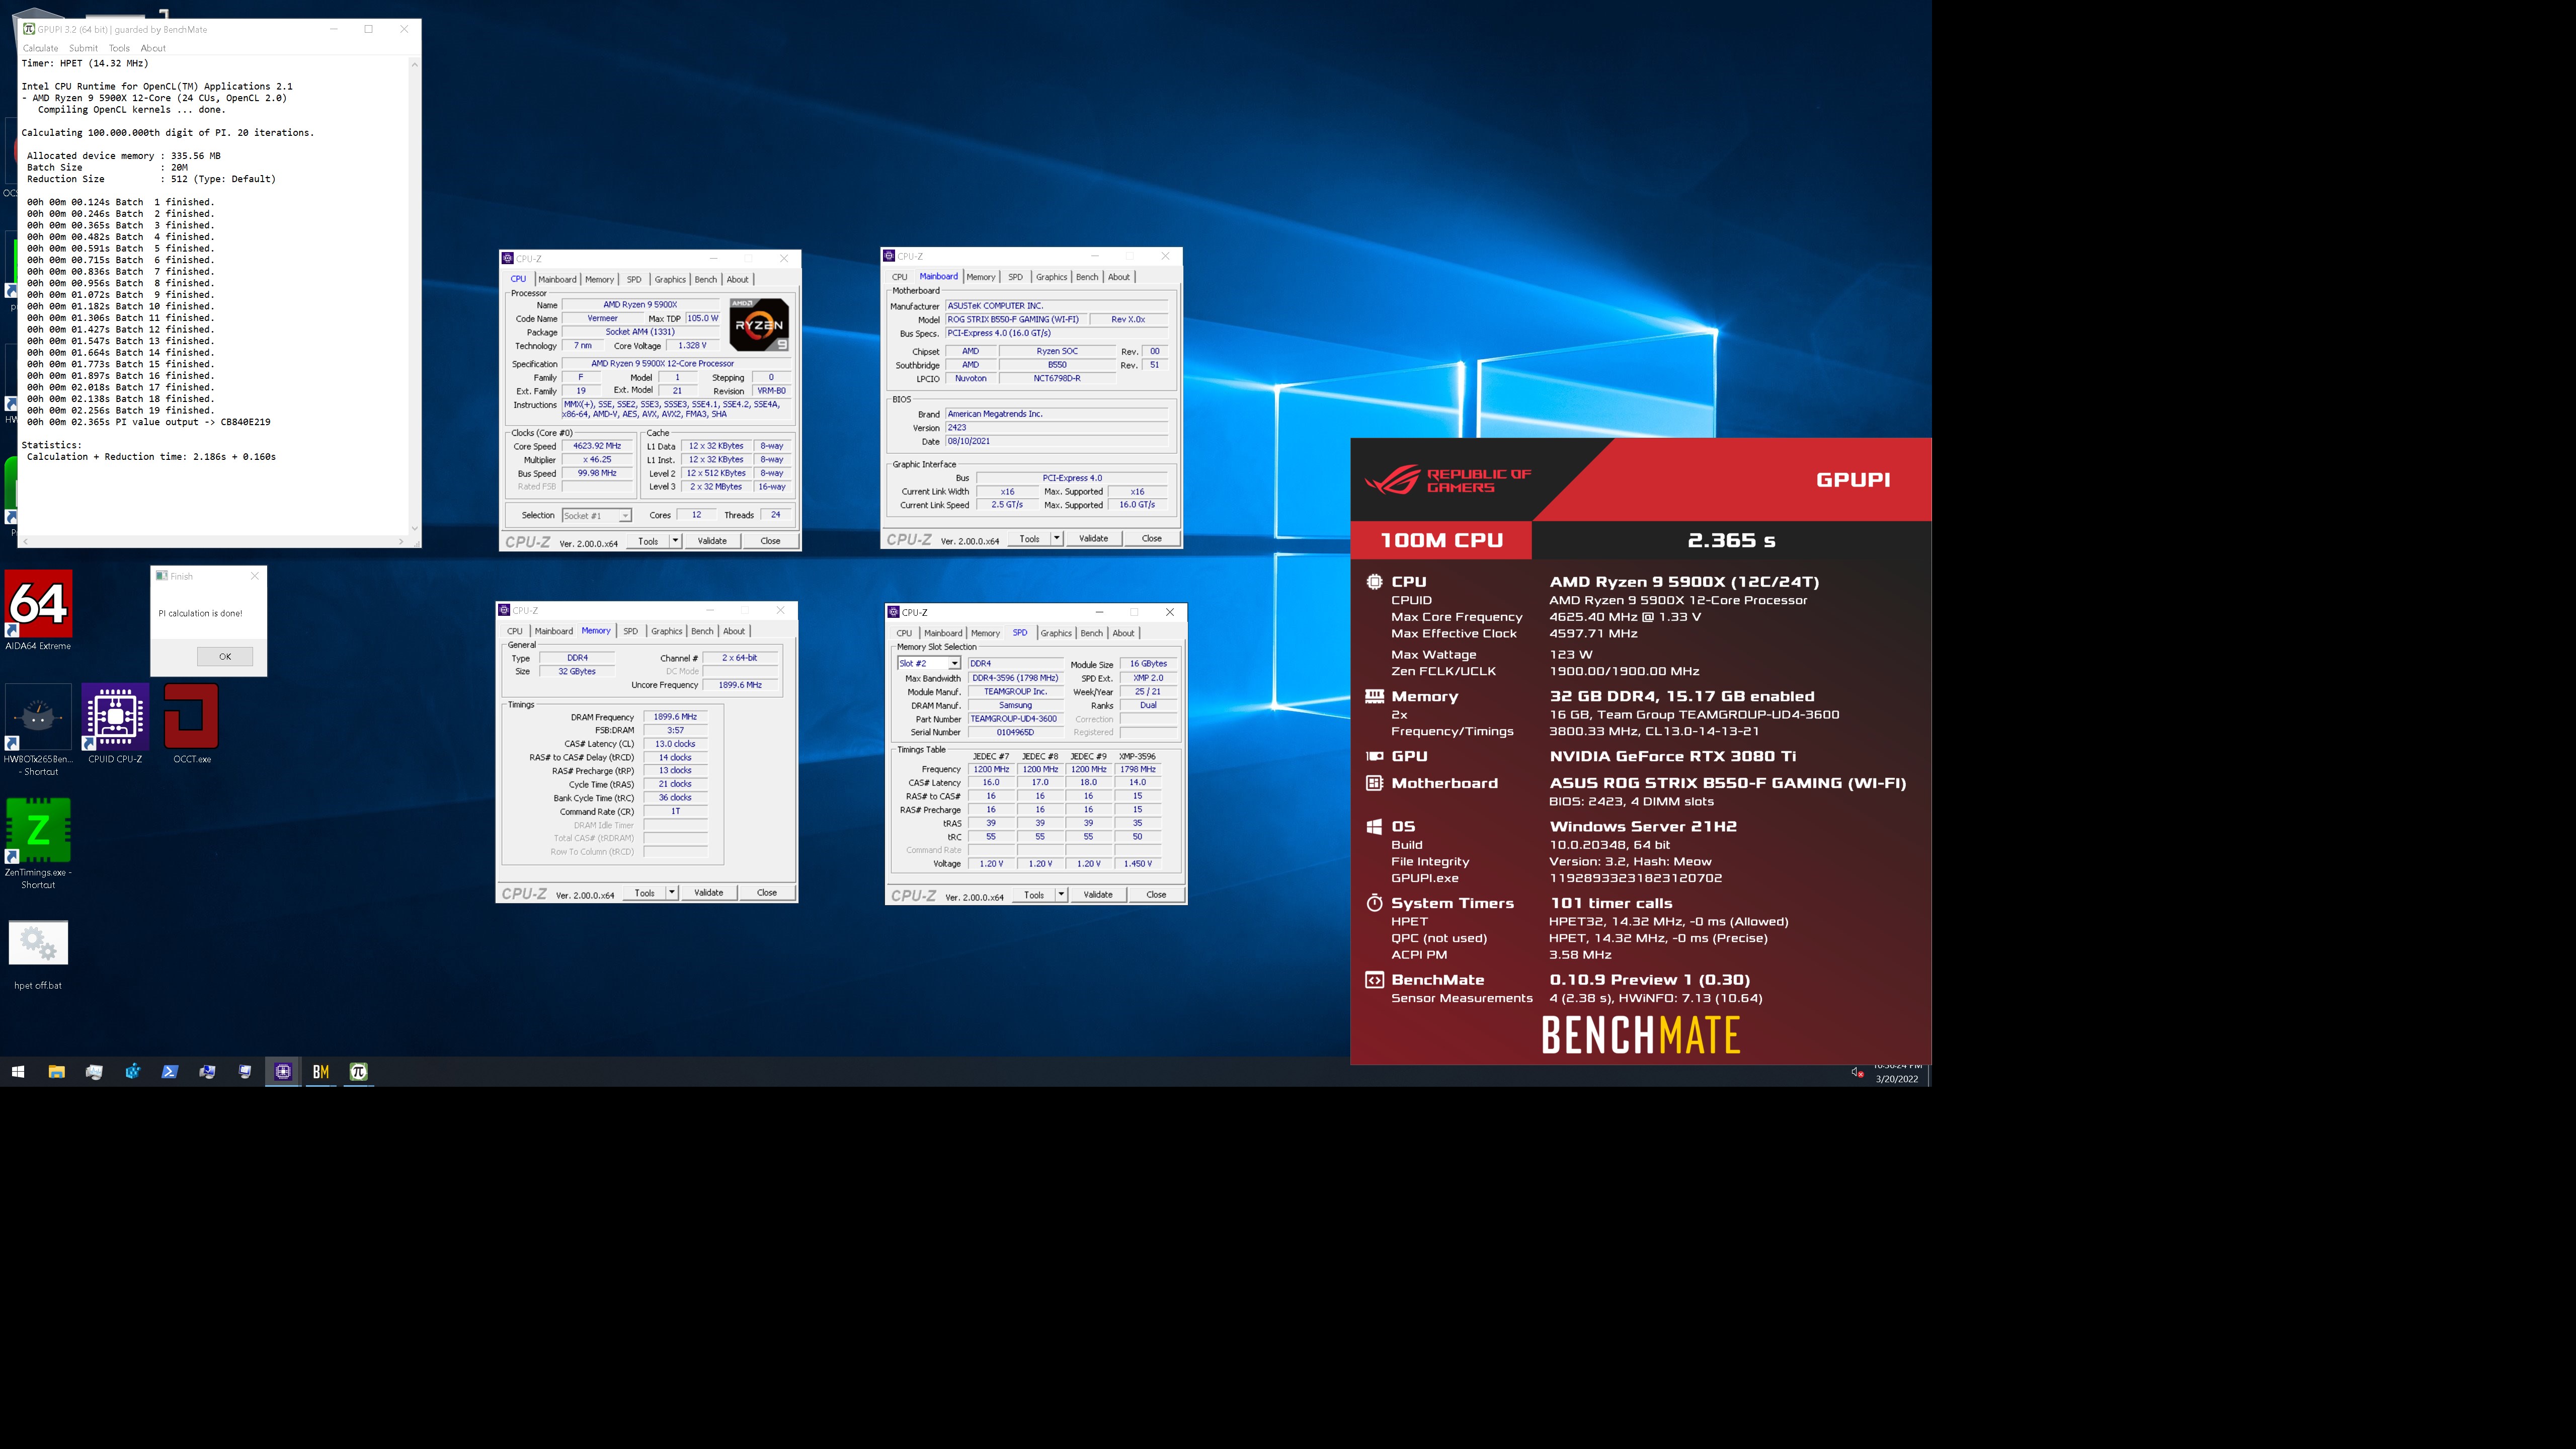Viewport: 2576px width, 1449px height.
Task: Click the GPU icon in BenchMate panel
Action: (x=1374, y=756)
